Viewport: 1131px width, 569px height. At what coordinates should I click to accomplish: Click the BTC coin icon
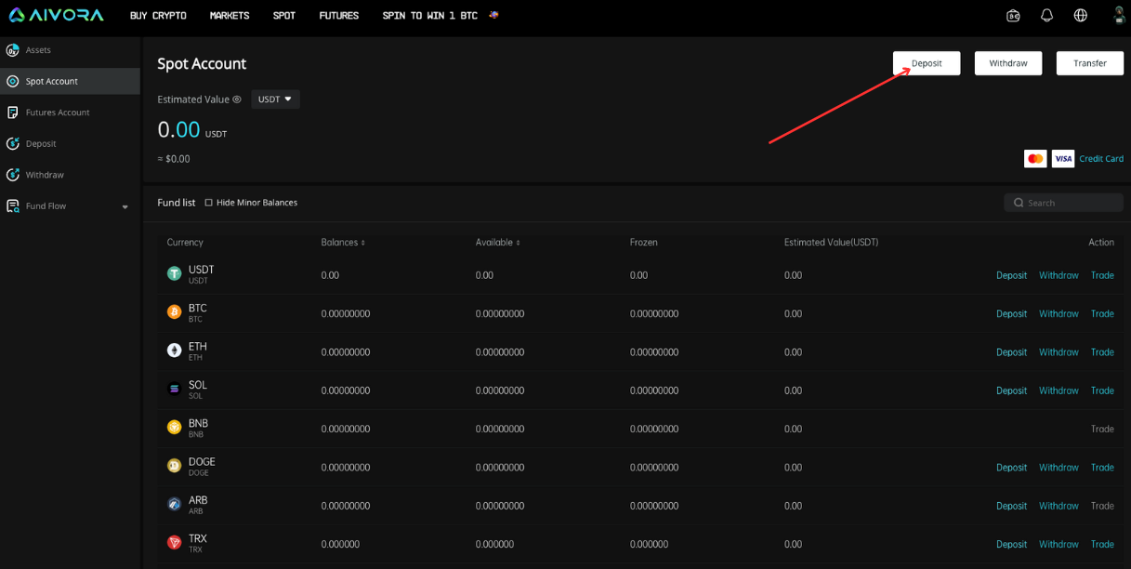point(174,312)
